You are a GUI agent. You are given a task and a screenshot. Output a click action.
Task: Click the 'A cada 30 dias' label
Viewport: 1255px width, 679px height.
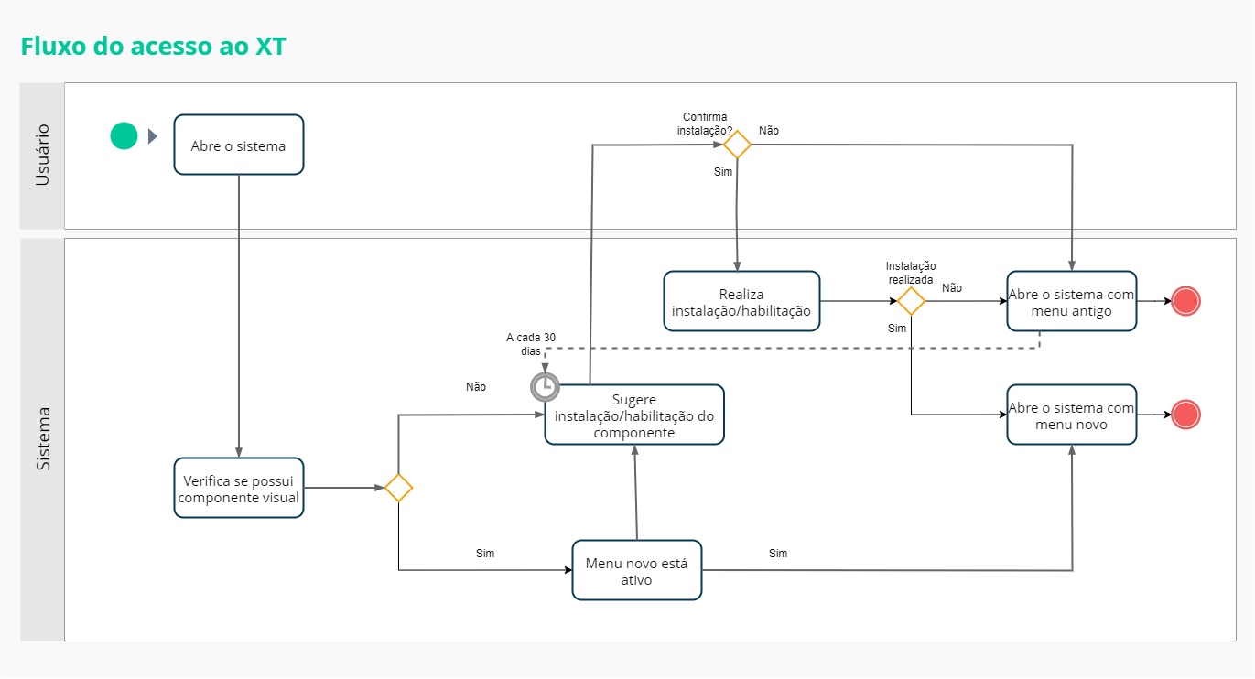[x=531, y=343]
